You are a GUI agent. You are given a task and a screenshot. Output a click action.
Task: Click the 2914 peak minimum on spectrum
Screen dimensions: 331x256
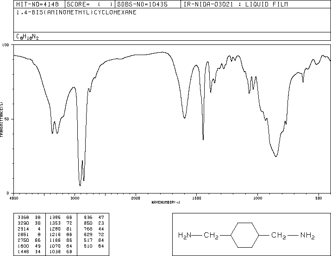pyautogui.click(x=80, y=186)
